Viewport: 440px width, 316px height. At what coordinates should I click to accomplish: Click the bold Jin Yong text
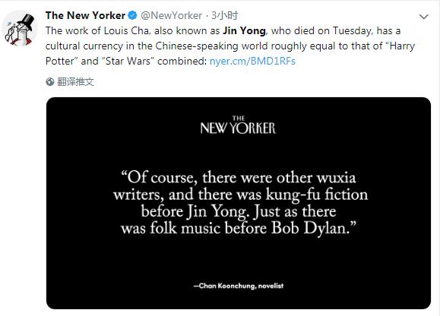pyautogui.click(x=244, y=31)
